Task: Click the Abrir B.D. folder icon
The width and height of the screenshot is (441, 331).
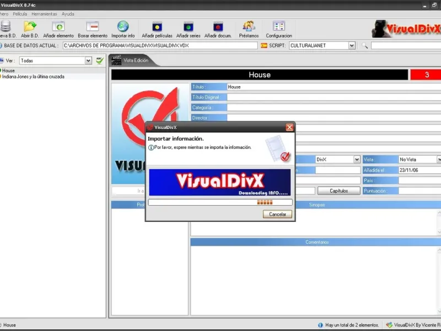Action: point(30,26)
